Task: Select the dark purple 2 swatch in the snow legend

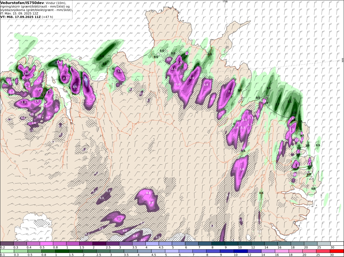Action: point(99,243)
